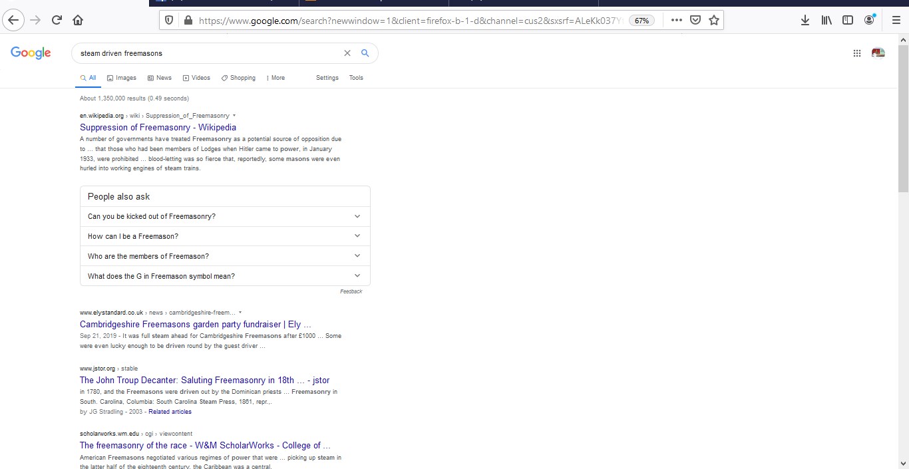Open the Google apps grid
909x469 pixels.
point(857,53)
